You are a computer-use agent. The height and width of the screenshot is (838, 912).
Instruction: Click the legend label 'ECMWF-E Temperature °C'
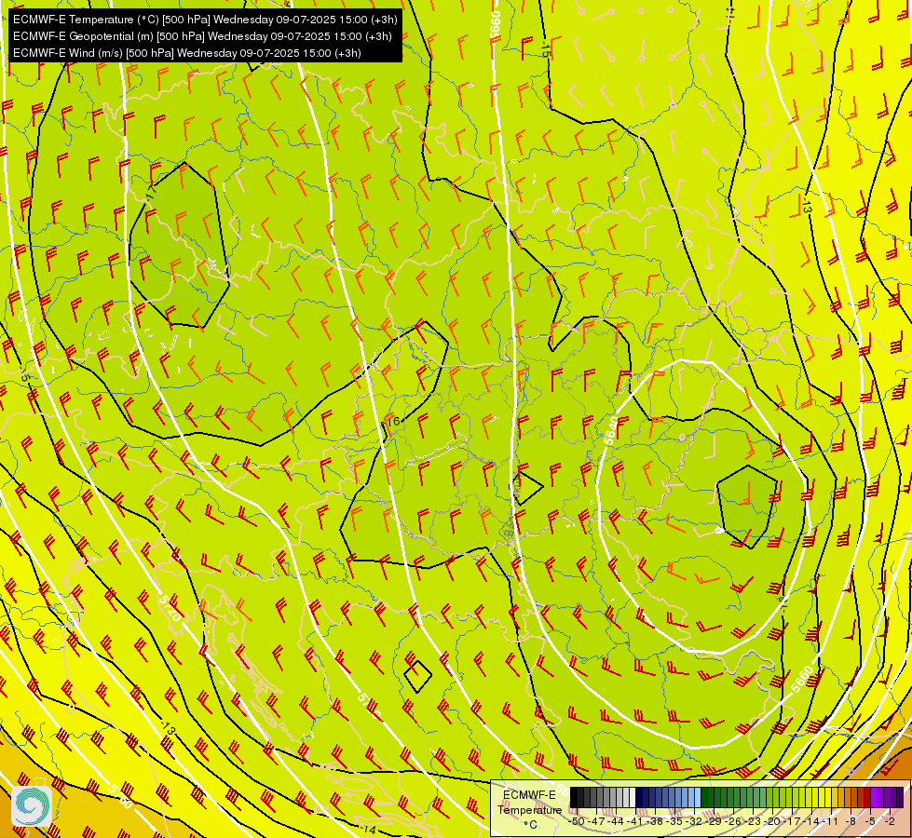pos(529,809)
